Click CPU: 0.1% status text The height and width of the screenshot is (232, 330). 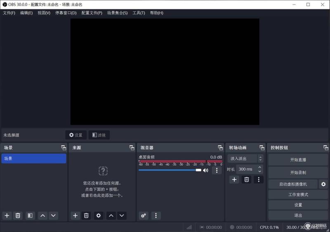pyautogui.click(x=269, y=227)
